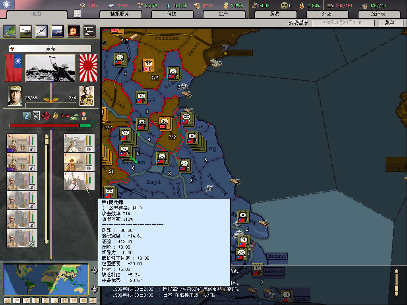Click the converging red arrows icon
The image size is (407, 305).
click(x=65, y=116)
